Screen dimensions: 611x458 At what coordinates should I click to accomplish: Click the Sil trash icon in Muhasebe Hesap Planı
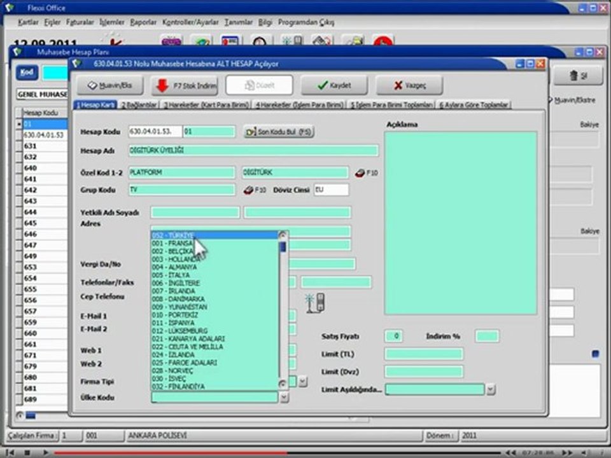point(579,76)
